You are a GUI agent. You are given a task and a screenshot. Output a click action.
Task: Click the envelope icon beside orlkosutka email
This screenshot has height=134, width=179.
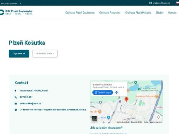16,104
